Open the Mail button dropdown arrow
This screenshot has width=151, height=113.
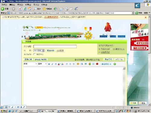63,9
